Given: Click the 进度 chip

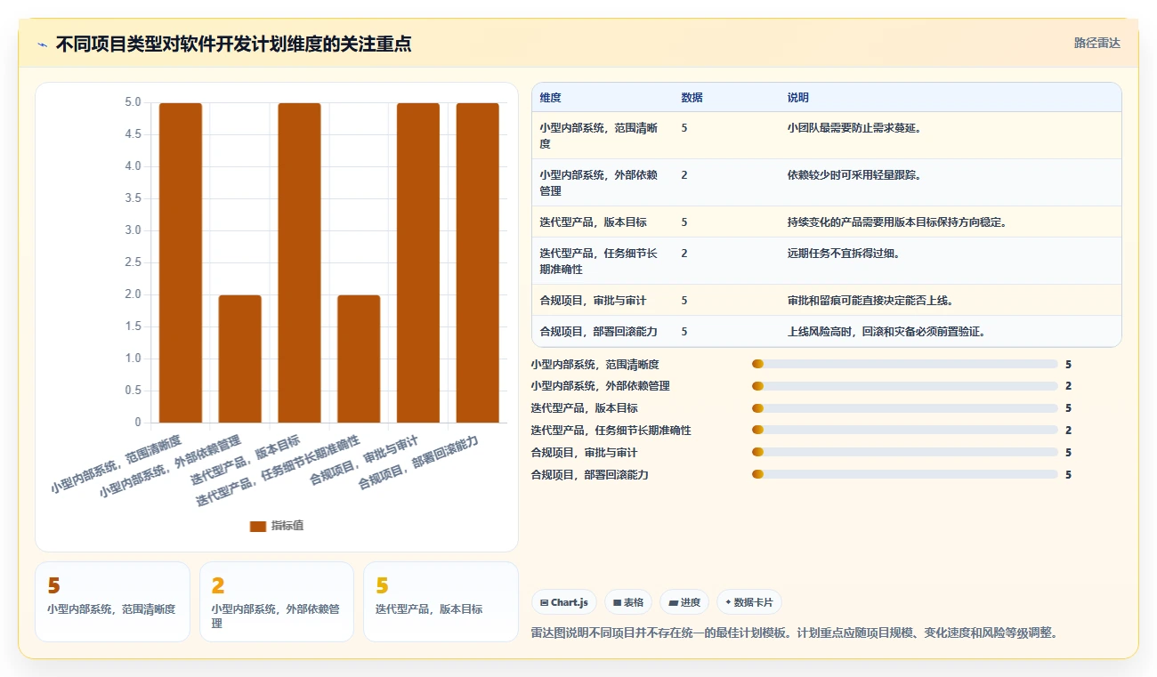Looking at the screenshot, I should click(684, 602).
